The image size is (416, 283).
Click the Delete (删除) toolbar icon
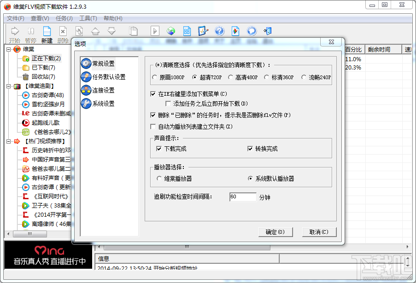tap(63, 31)
